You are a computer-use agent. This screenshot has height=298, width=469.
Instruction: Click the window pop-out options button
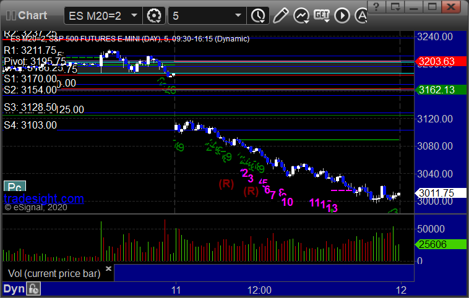click(x=395, y=7)
